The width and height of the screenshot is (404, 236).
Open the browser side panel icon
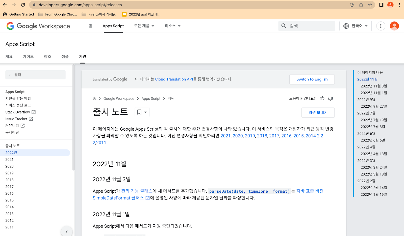(x=381, y=5)
